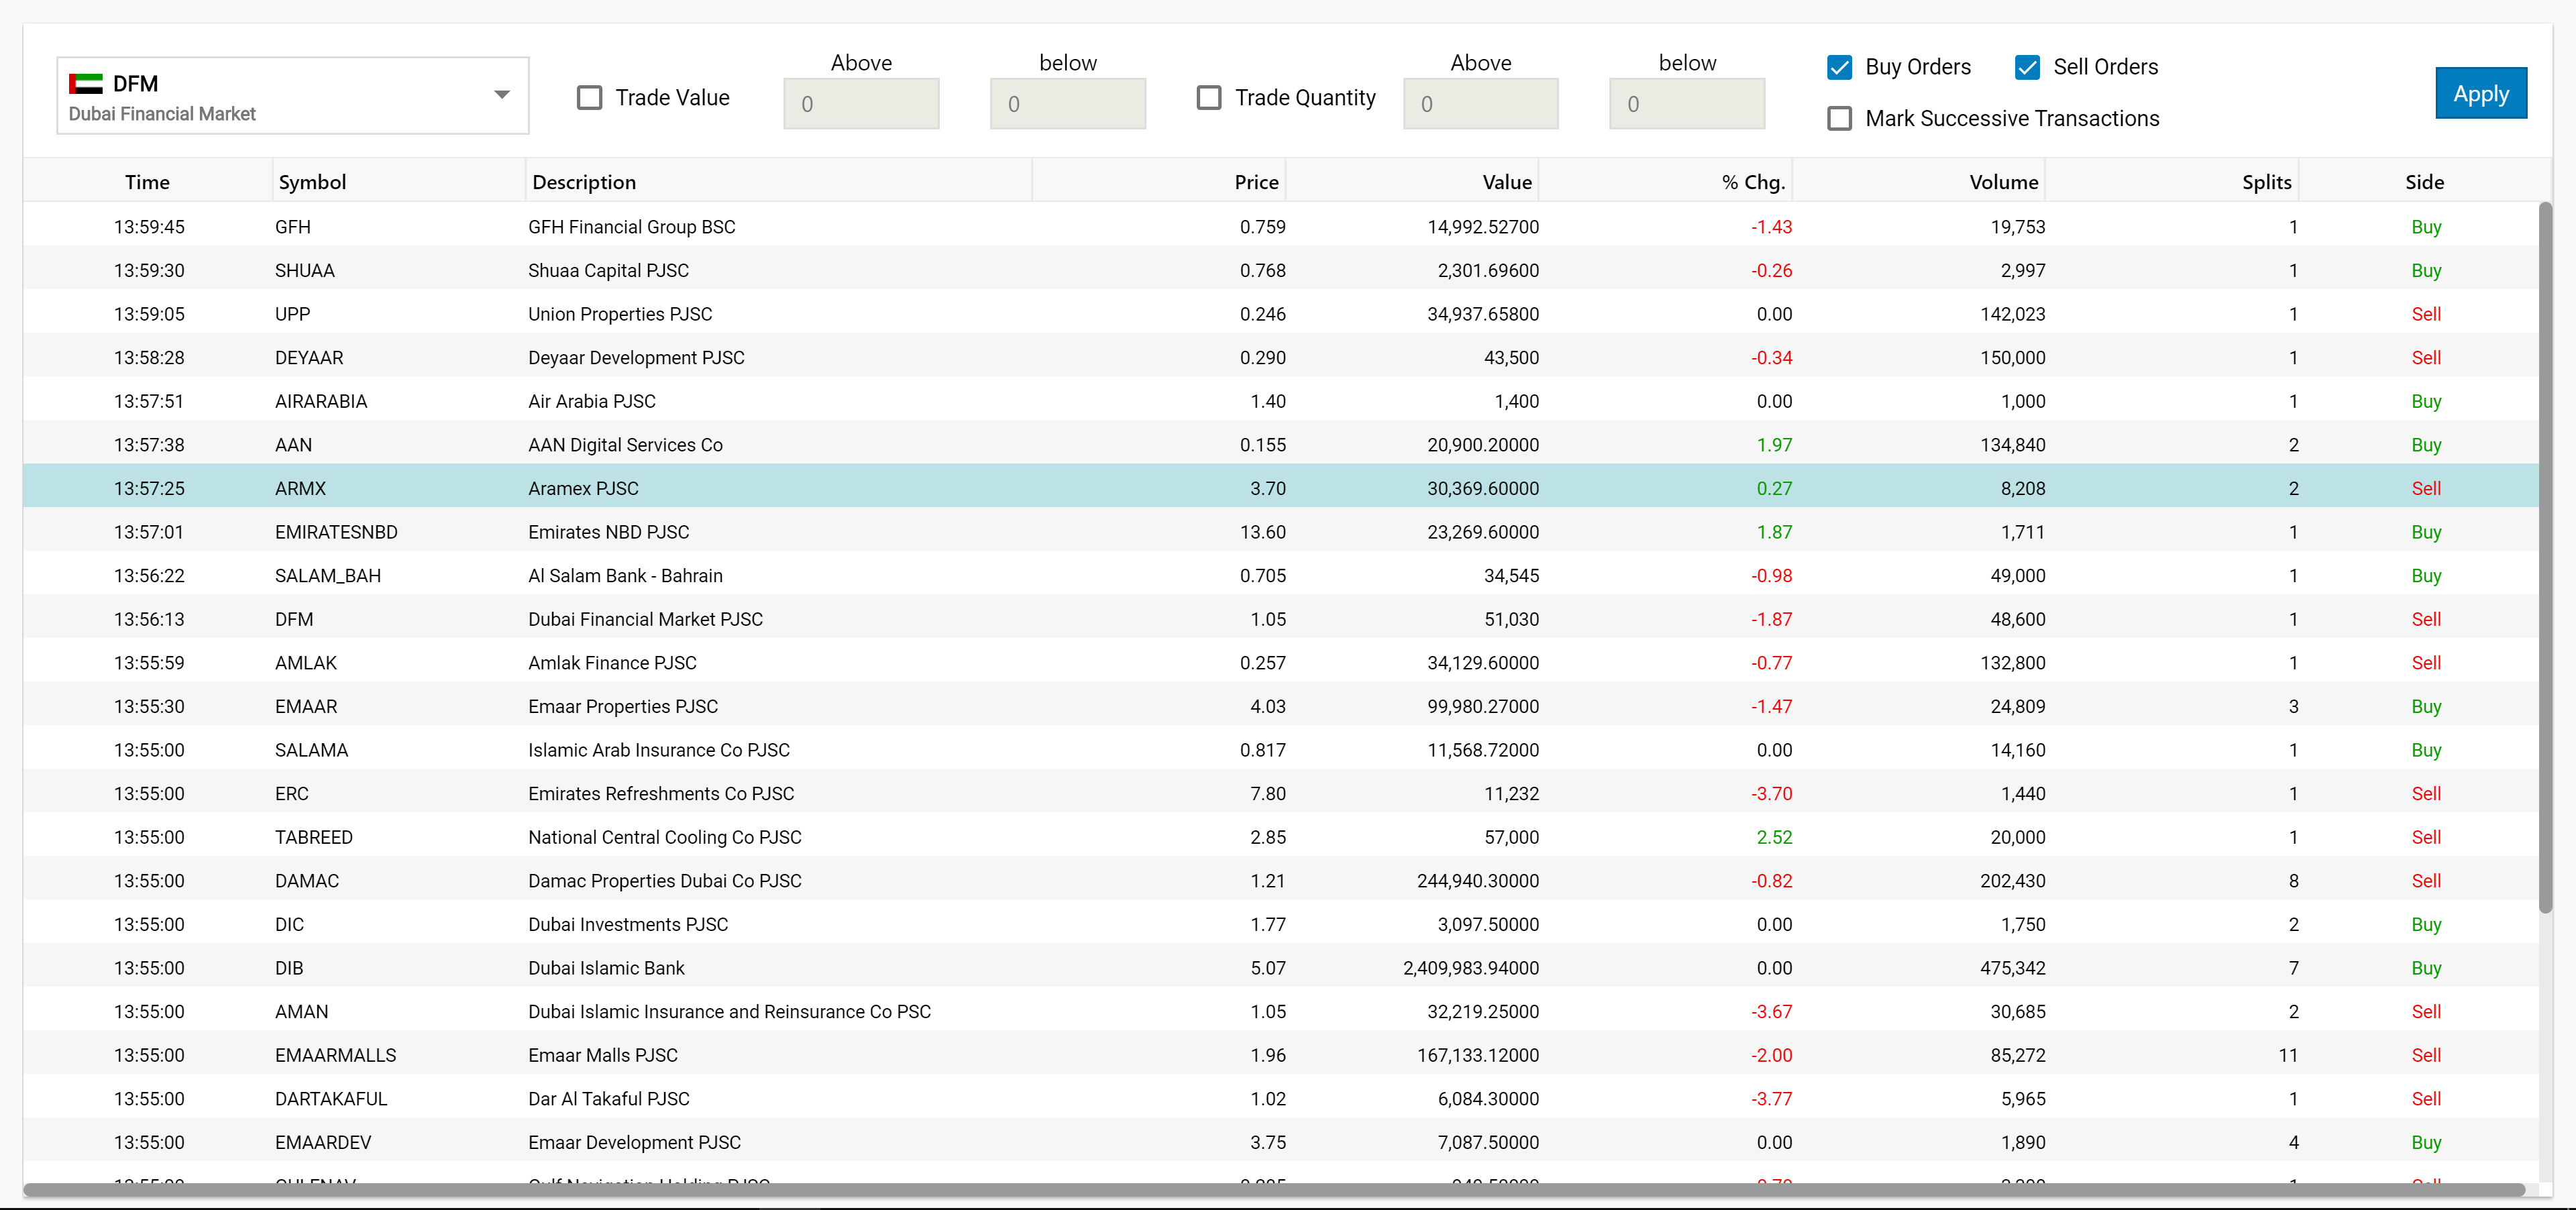Sort by the Value column header
Screen dimensions: 2576x1210
1412,182
